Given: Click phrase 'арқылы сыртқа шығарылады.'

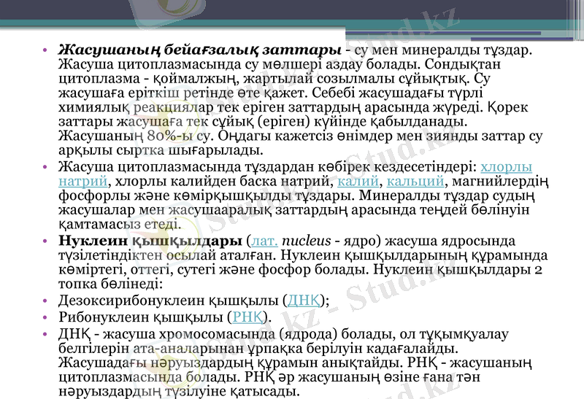Looking at the screenshot, I should 161,150.
